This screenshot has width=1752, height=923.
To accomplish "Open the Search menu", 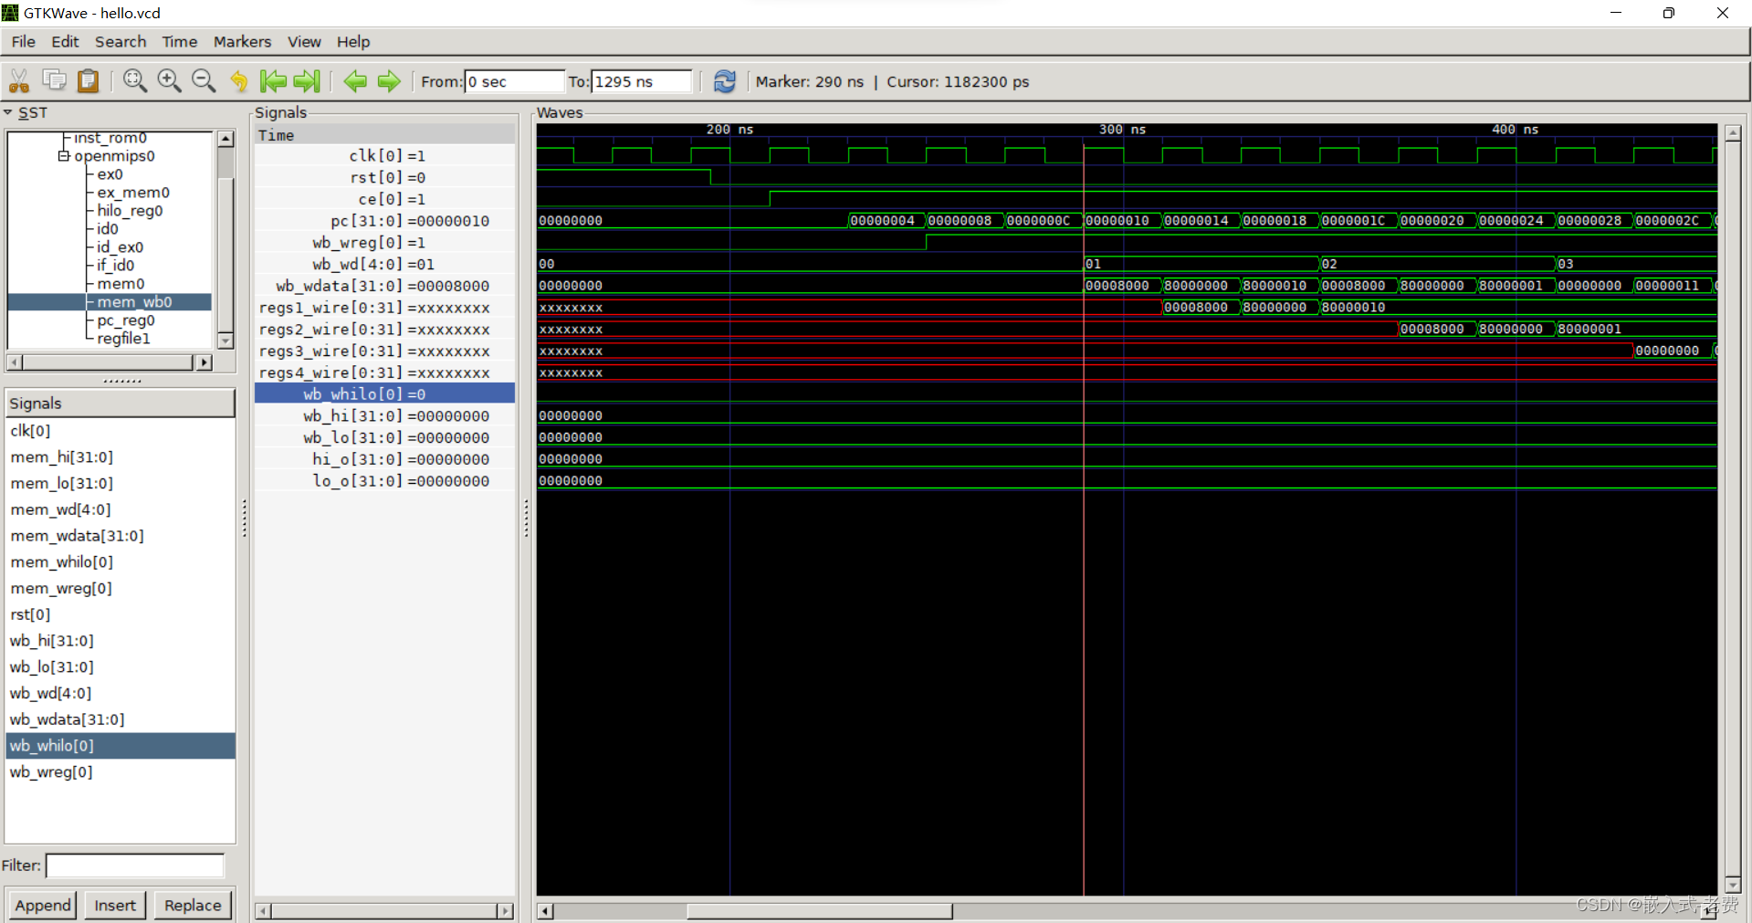I will tap(121, 42).
